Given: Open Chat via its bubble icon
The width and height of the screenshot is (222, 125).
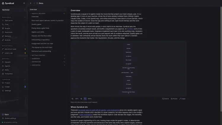Looking at the screenshot, I should (x=3, y=24).
